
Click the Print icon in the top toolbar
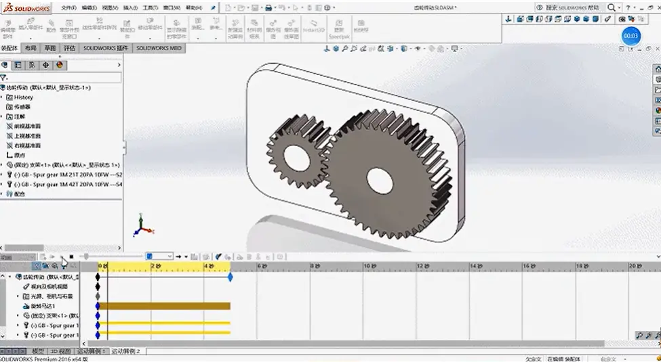click(x=268, y=7)
